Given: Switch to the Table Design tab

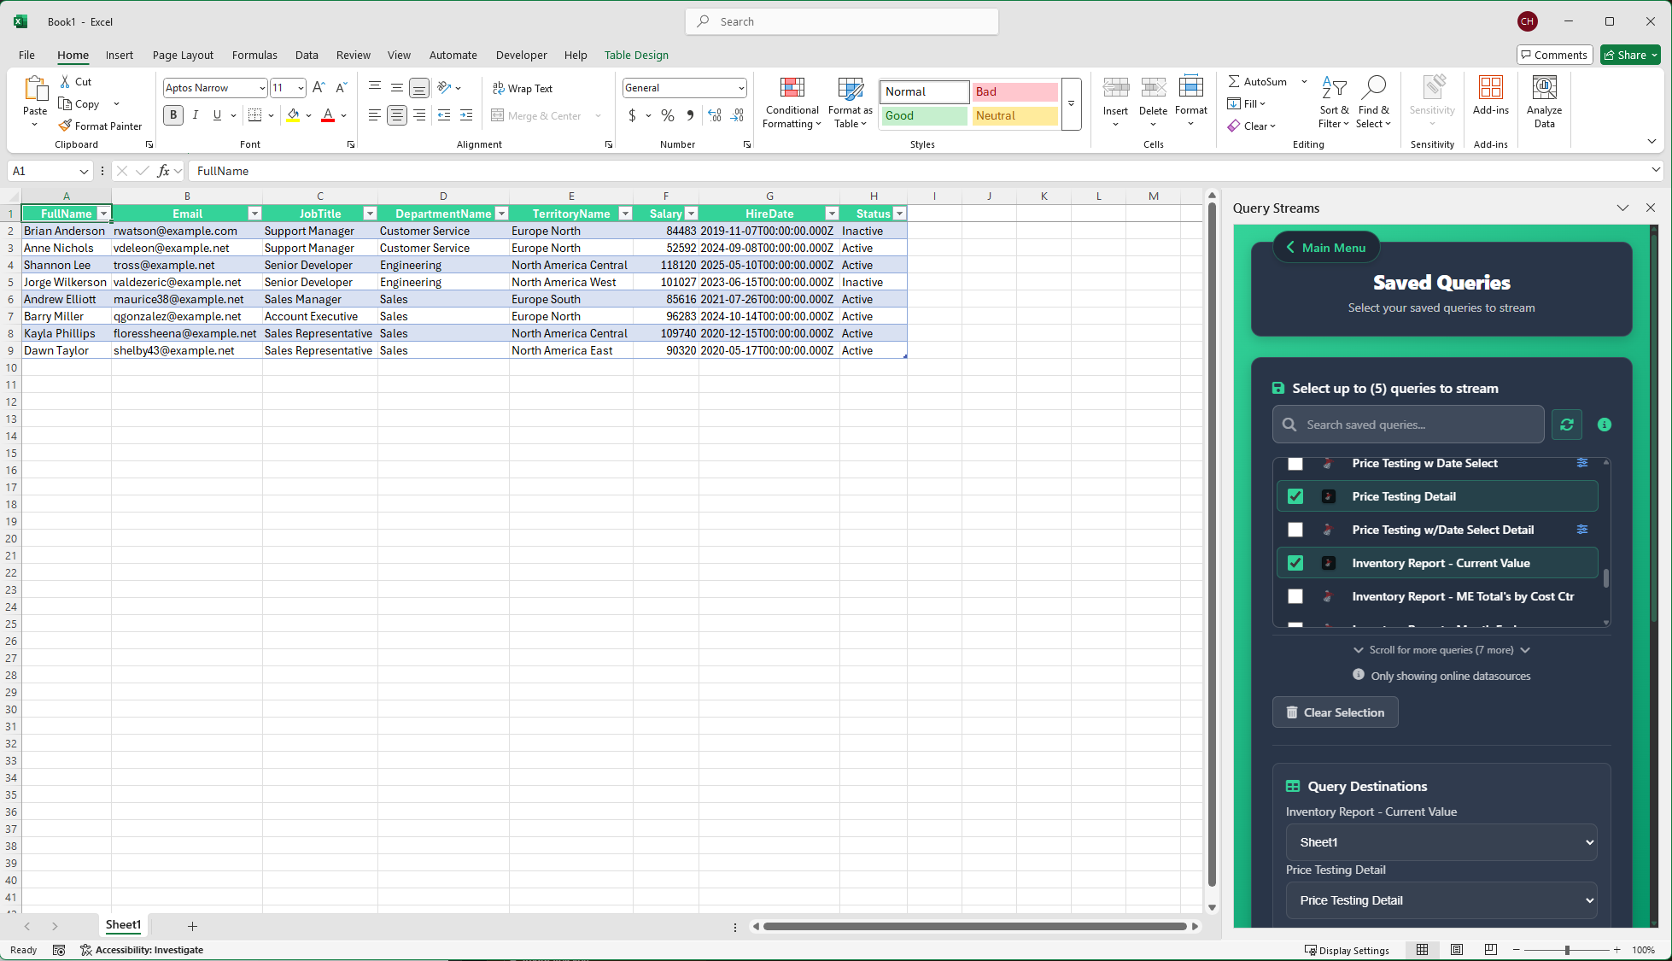Looking at the screenshot, I should [636, 55].
